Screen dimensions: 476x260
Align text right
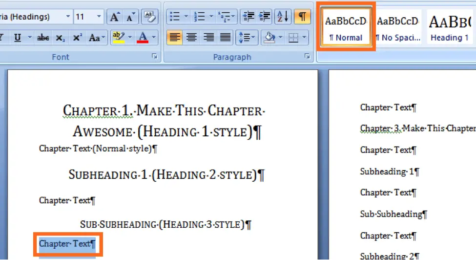coord(208,37)
